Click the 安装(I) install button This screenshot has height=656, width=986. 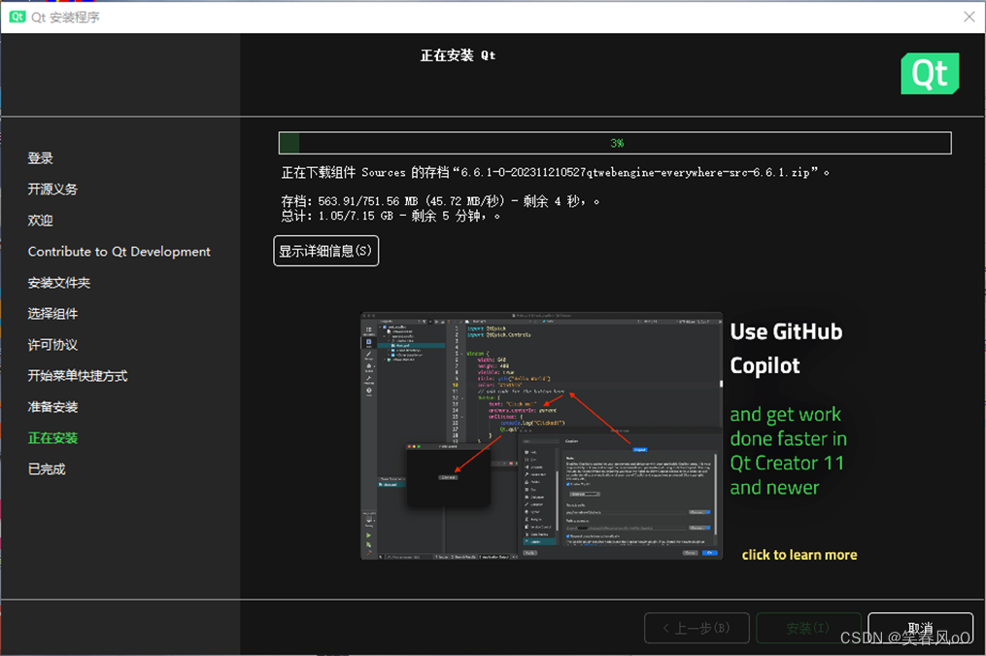tap(808, 628)
